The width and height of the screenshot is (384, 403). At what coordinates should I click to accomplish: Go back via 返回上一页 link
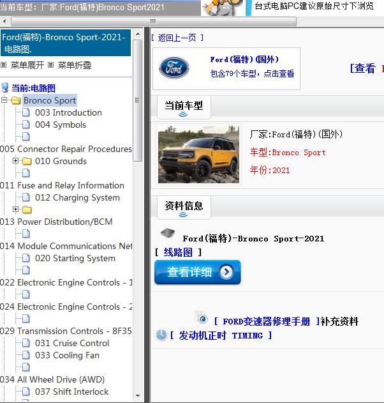point(177,38)
